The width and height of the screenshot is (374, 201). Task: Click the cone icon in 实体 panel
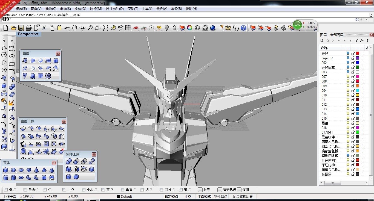(36, 170)
